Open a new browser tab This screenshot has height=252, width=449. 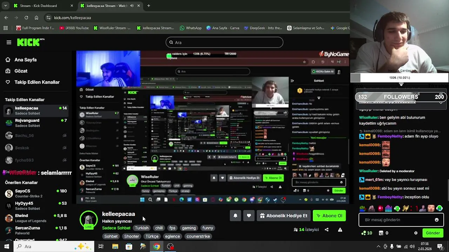(x=149, y=6)
